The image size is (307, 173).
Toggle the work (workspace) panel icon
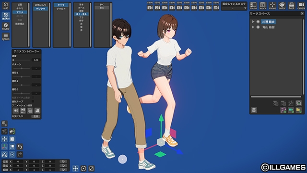point(263,6)
